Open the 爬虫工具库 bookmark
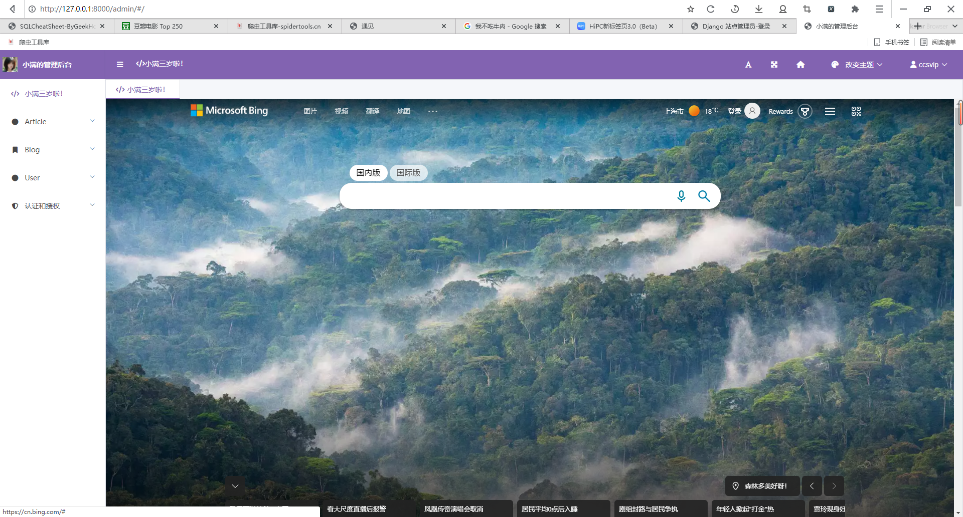This screenshot has width=963, height=517. coord(29,42)
